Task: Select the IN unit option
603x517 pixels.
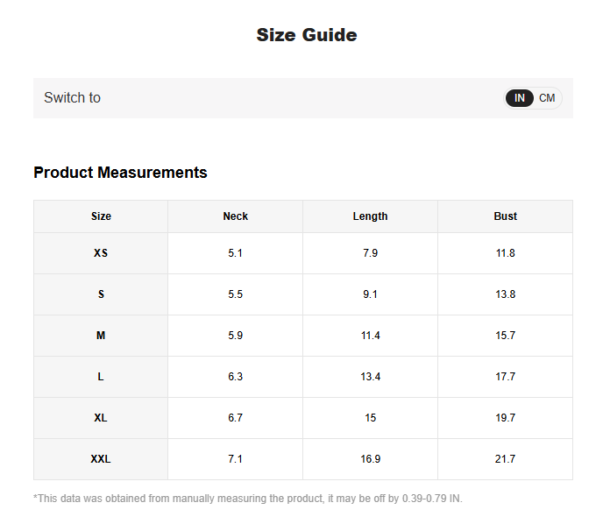Action: 520,98
